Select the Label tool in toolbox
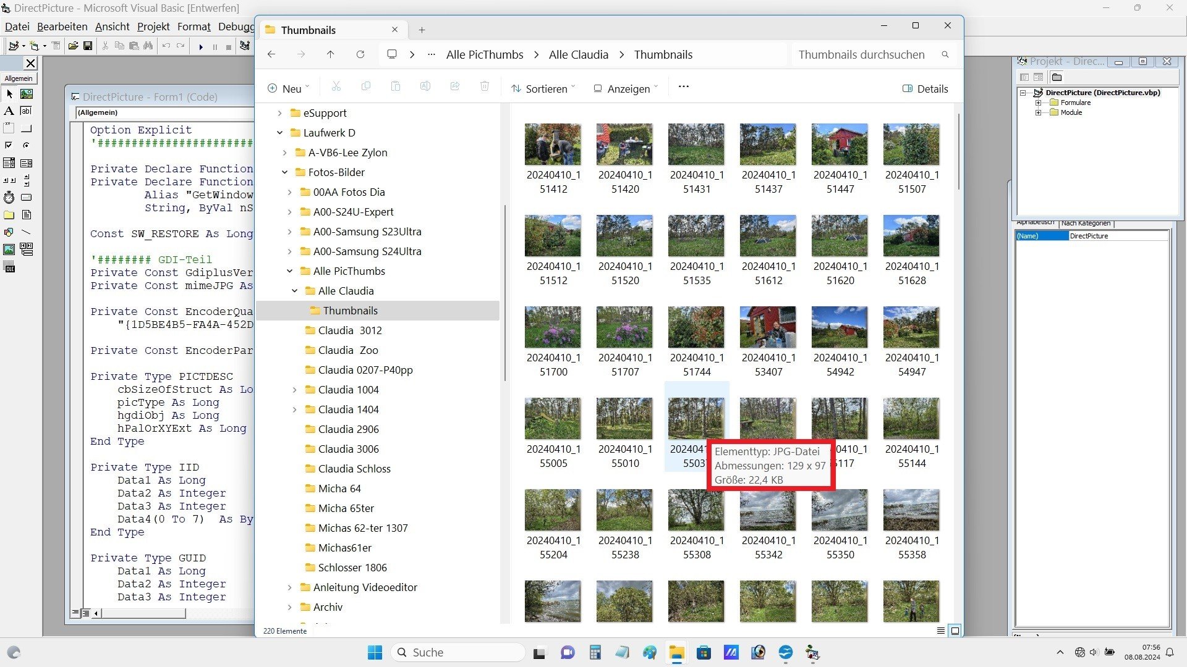 9,111
